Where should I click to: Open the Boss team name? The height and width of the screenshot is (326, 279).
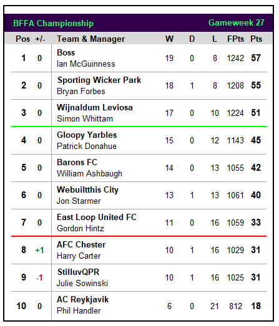tap(66, 52)
